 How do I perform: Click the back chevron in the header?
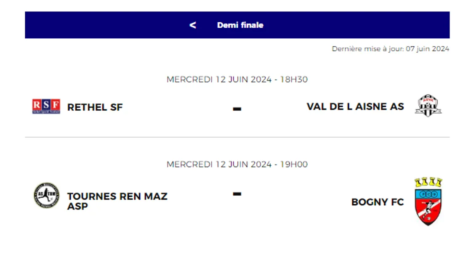193,25
